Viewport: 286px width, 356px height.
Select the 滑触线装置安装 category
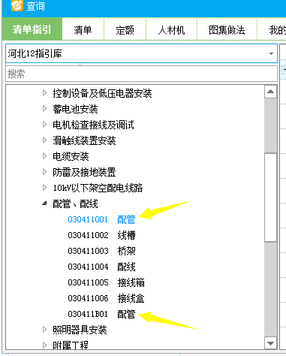84,140
